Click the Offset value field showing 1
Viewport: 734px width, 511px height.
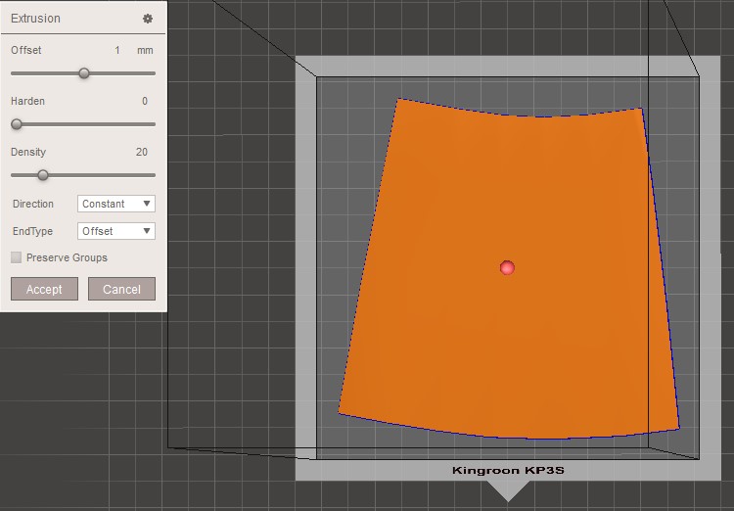117,50
